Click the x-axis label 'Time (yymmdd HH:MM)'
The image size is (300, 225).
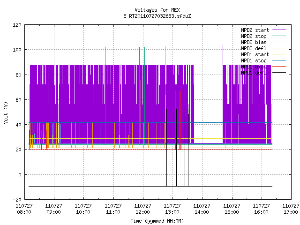(x=157, y=221)
